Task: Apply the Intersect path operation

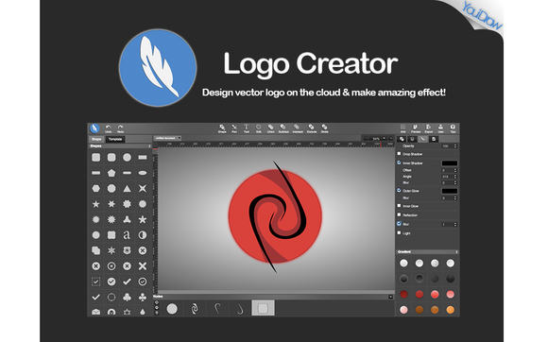Action: (x=297, y=128)
